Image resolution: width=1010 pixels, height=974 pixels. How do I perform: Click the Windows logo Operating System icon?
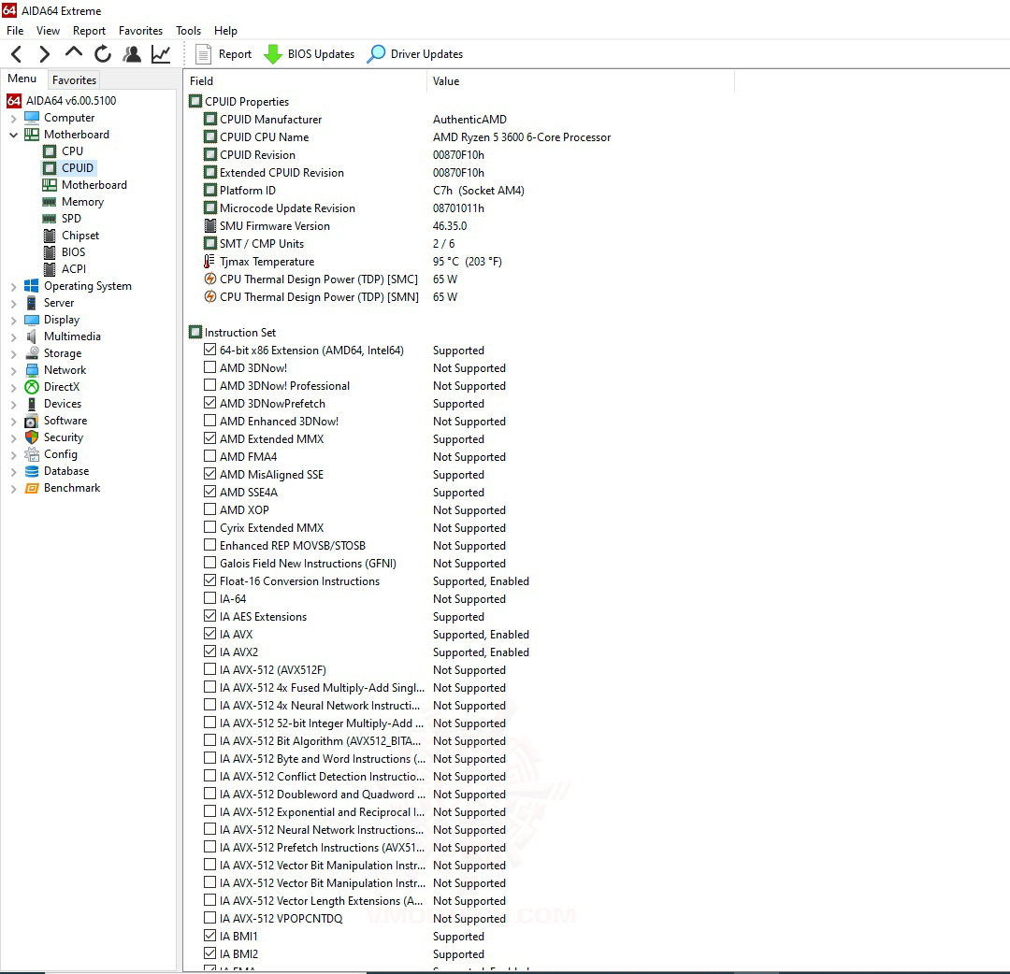click(x=32, y=286)
